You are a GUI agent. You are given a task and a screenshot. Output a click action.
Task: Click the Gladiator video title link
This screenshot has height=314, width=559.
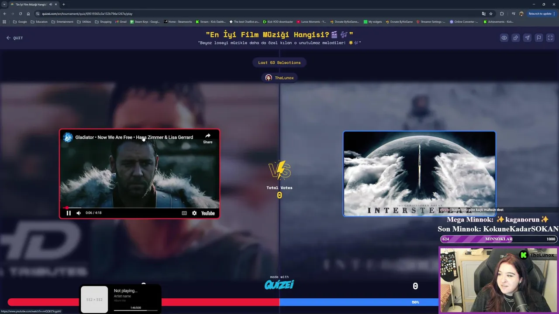pyautogui.click(x=134, y=137)
